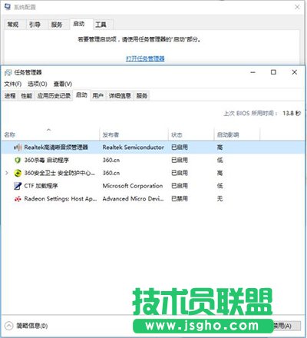The height and width of the screenshot is (338, 307).
Task: Select the 360安全卫士 安全防护中心 row
Action: 153,173
